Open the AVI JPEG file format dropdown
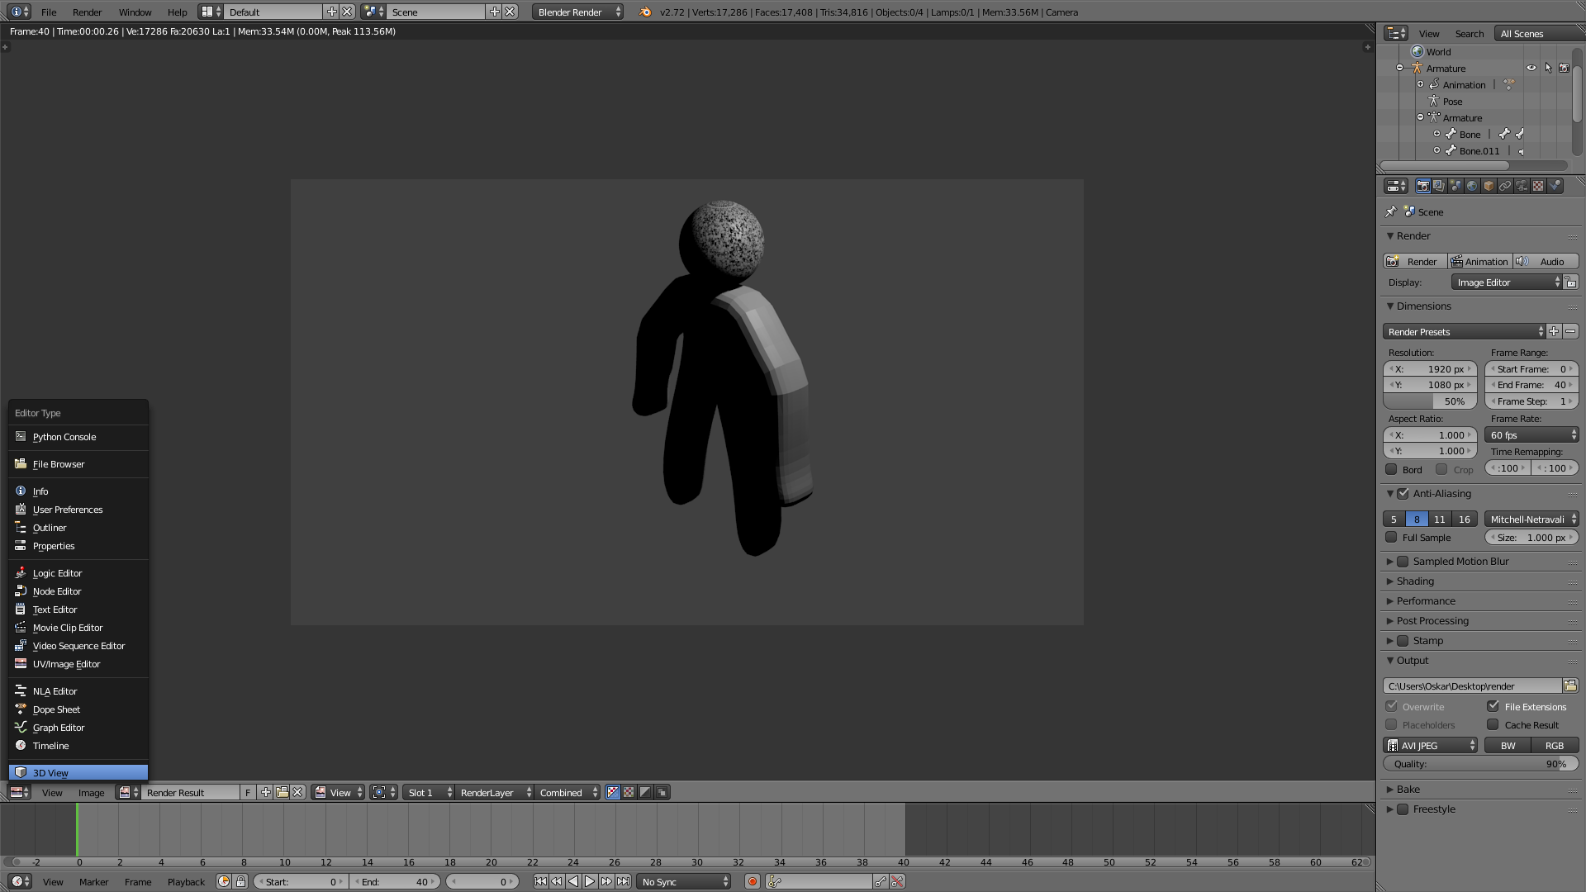 tap(1431, 745)
